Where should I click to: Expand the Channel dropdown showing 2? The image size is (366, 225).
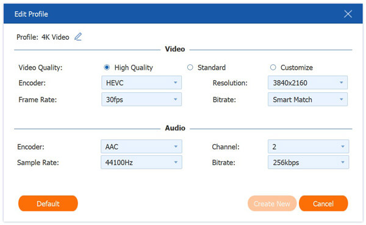(x=308, y=147)
